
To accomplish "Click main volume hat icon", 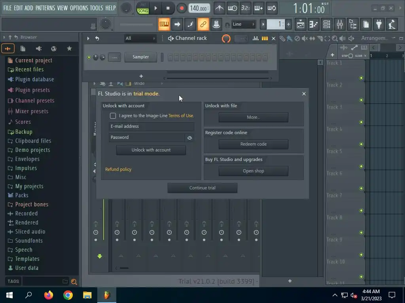I will [216, 24].
